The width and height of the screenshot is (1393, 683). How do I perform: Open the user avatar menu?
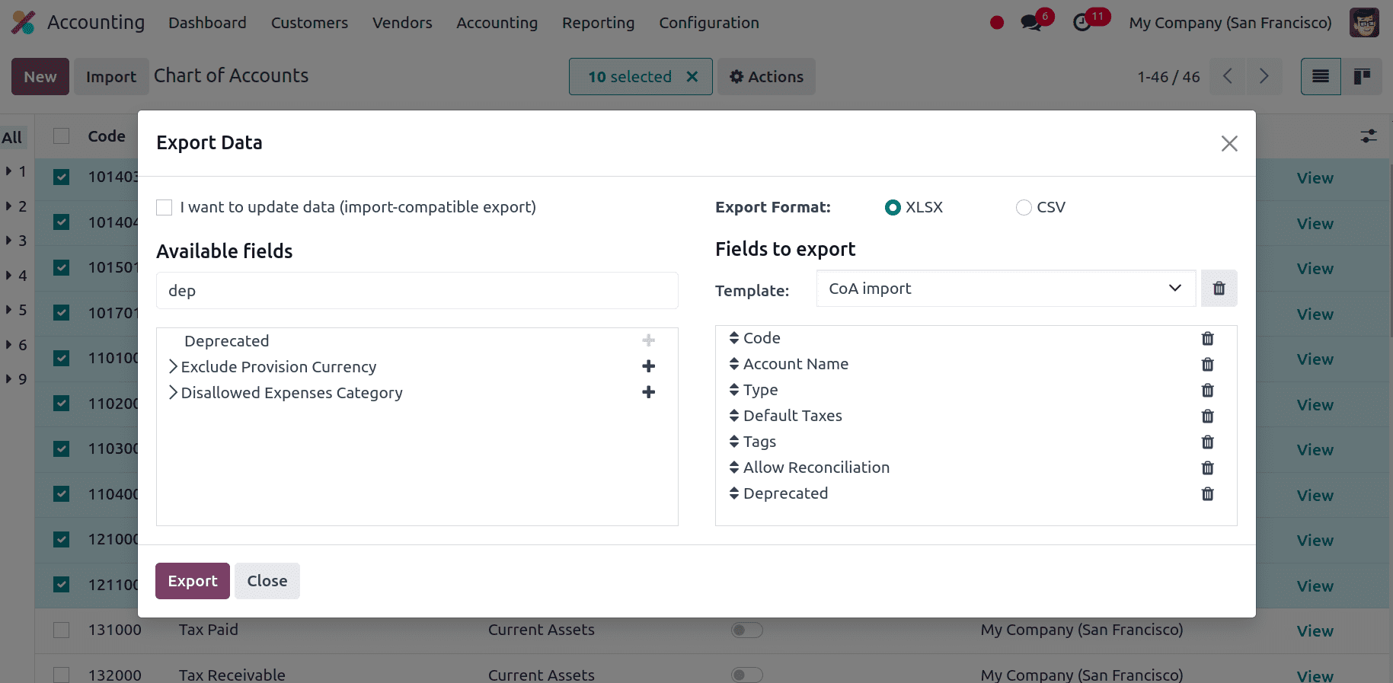(x=1364, y=23)
